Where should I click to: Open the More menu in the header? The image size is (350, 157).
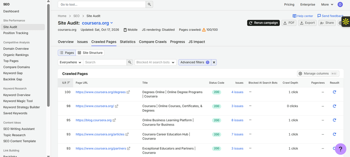[327, 4]
